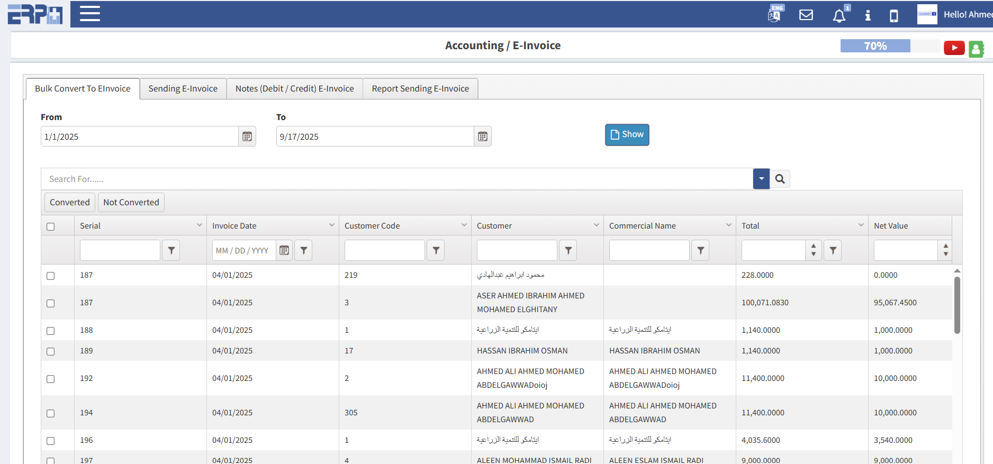
Task: Open calendar picker for From date
Action: point(247,137)
